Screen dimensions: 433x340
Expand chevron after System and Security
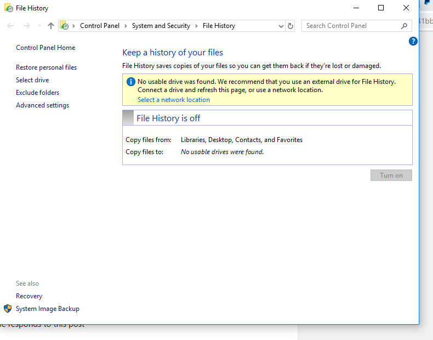pyautogui.click(x=196, y=26)
